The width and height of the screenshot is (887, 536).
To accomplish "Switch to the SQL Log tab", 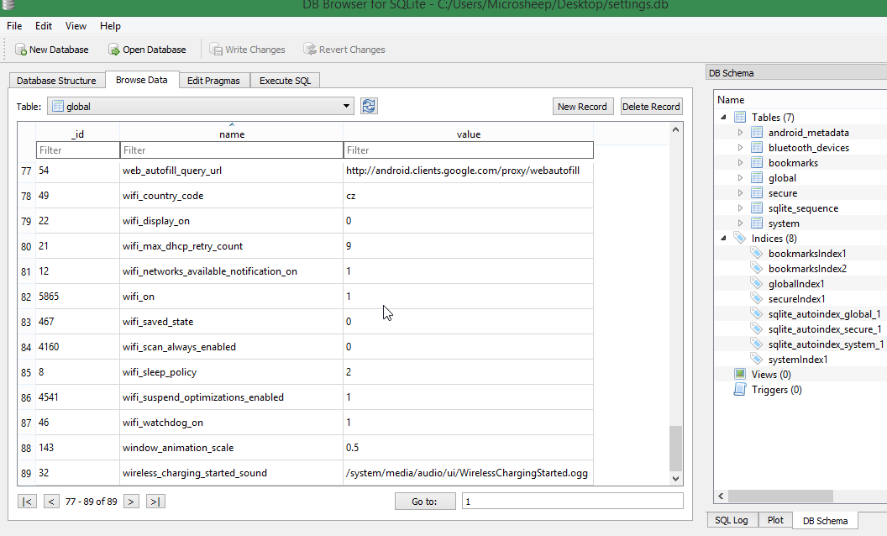I will click(x=731, y=520).
